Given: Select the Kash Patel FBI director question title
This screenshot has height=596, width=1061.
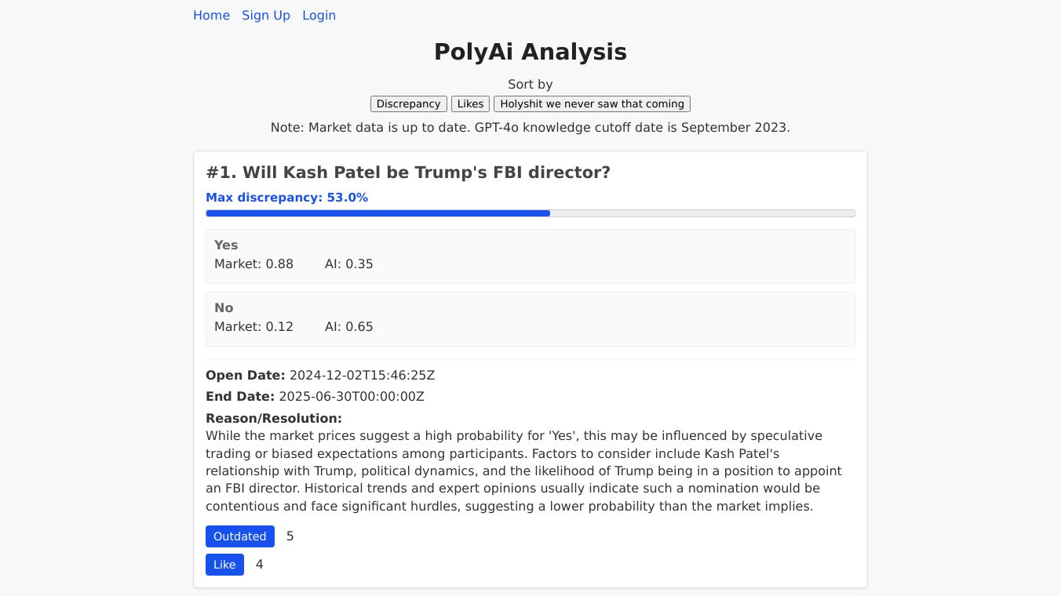Looking at the screenshot, I should coord(407,173).
